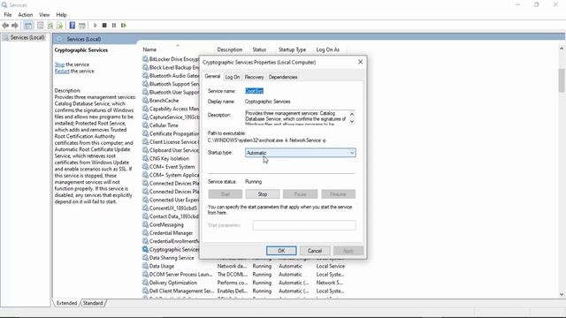Click the Bluetooth Audio Gateway service icon
Screen dimensions: 566x318
click(x=145, y=75)
